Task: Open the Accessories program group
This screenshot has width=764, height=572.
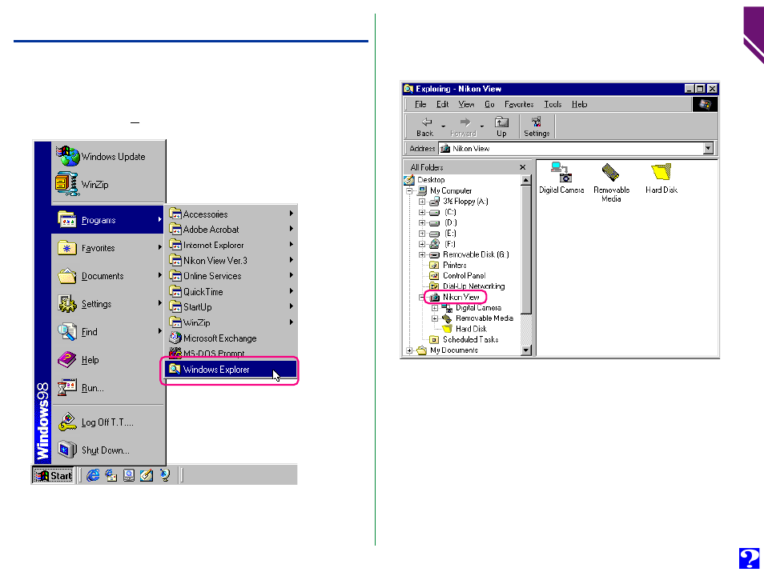Action: tap(231, 214)
